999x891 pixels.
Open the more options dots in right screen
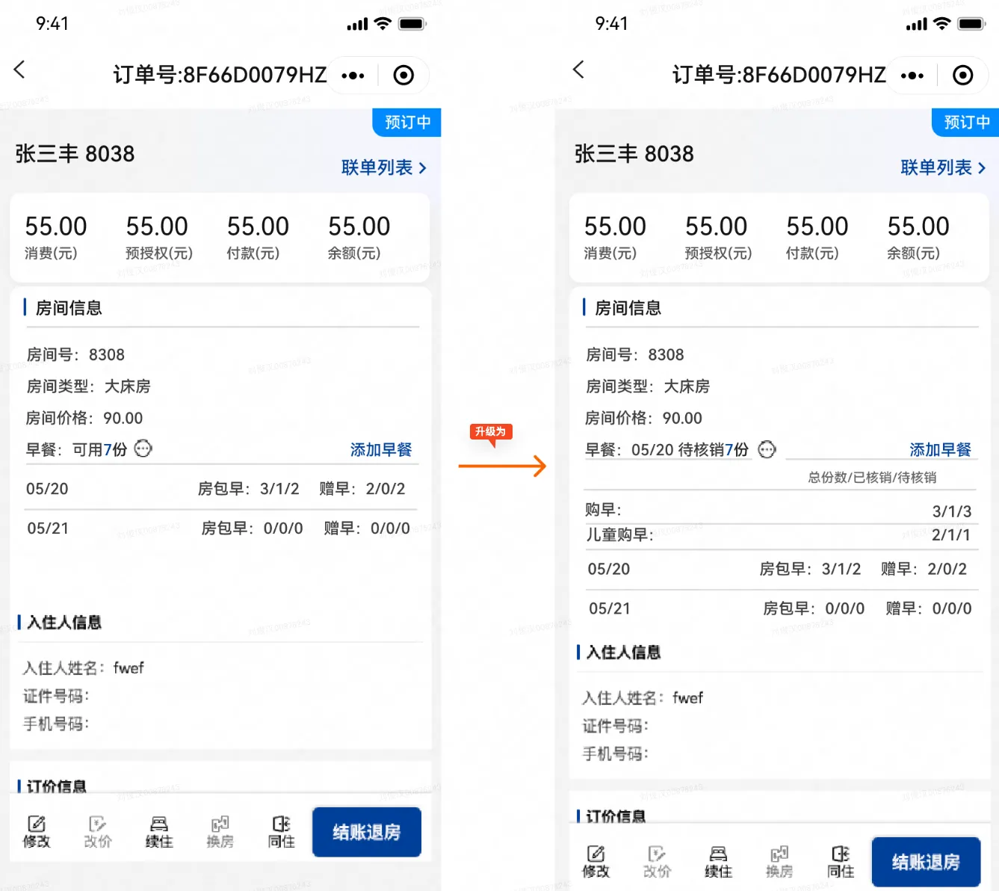coord(912,75)
